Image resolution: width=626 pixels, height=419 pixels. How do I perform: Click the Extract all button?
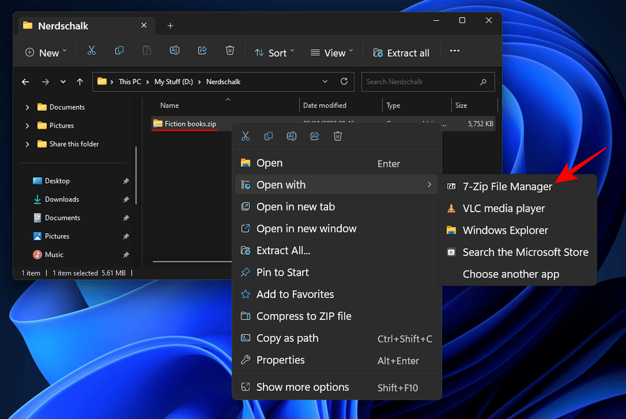point(401,53)
